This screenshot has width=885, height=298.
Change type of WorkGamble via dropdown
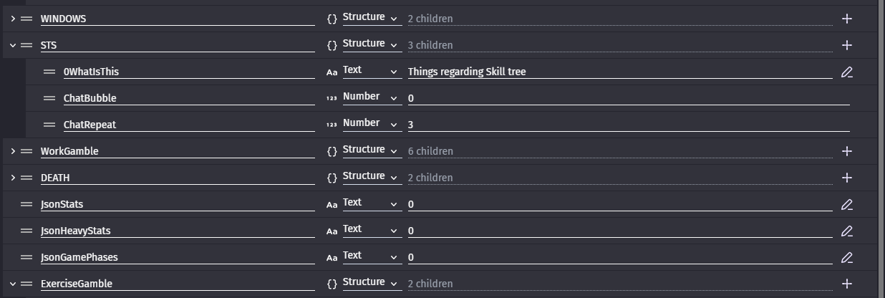click(x=370, y=150)
